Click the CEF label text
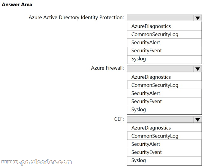Viewport: 208px width, 167px height. 119,119
